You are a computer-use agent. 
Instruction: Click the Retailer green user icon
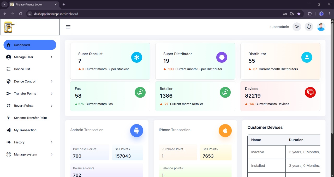coord(225,92)
